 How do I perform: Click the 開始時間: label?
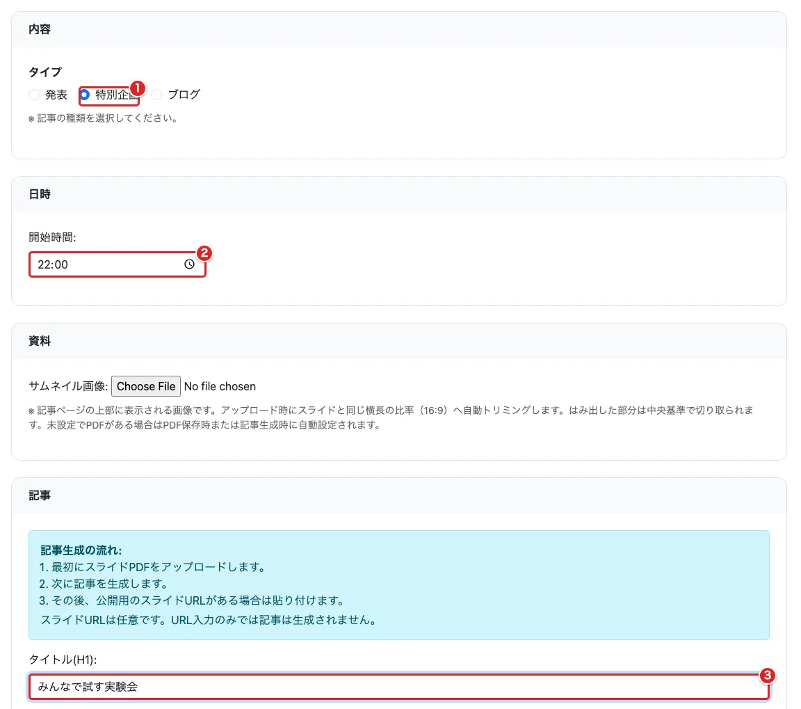(52, 237)
